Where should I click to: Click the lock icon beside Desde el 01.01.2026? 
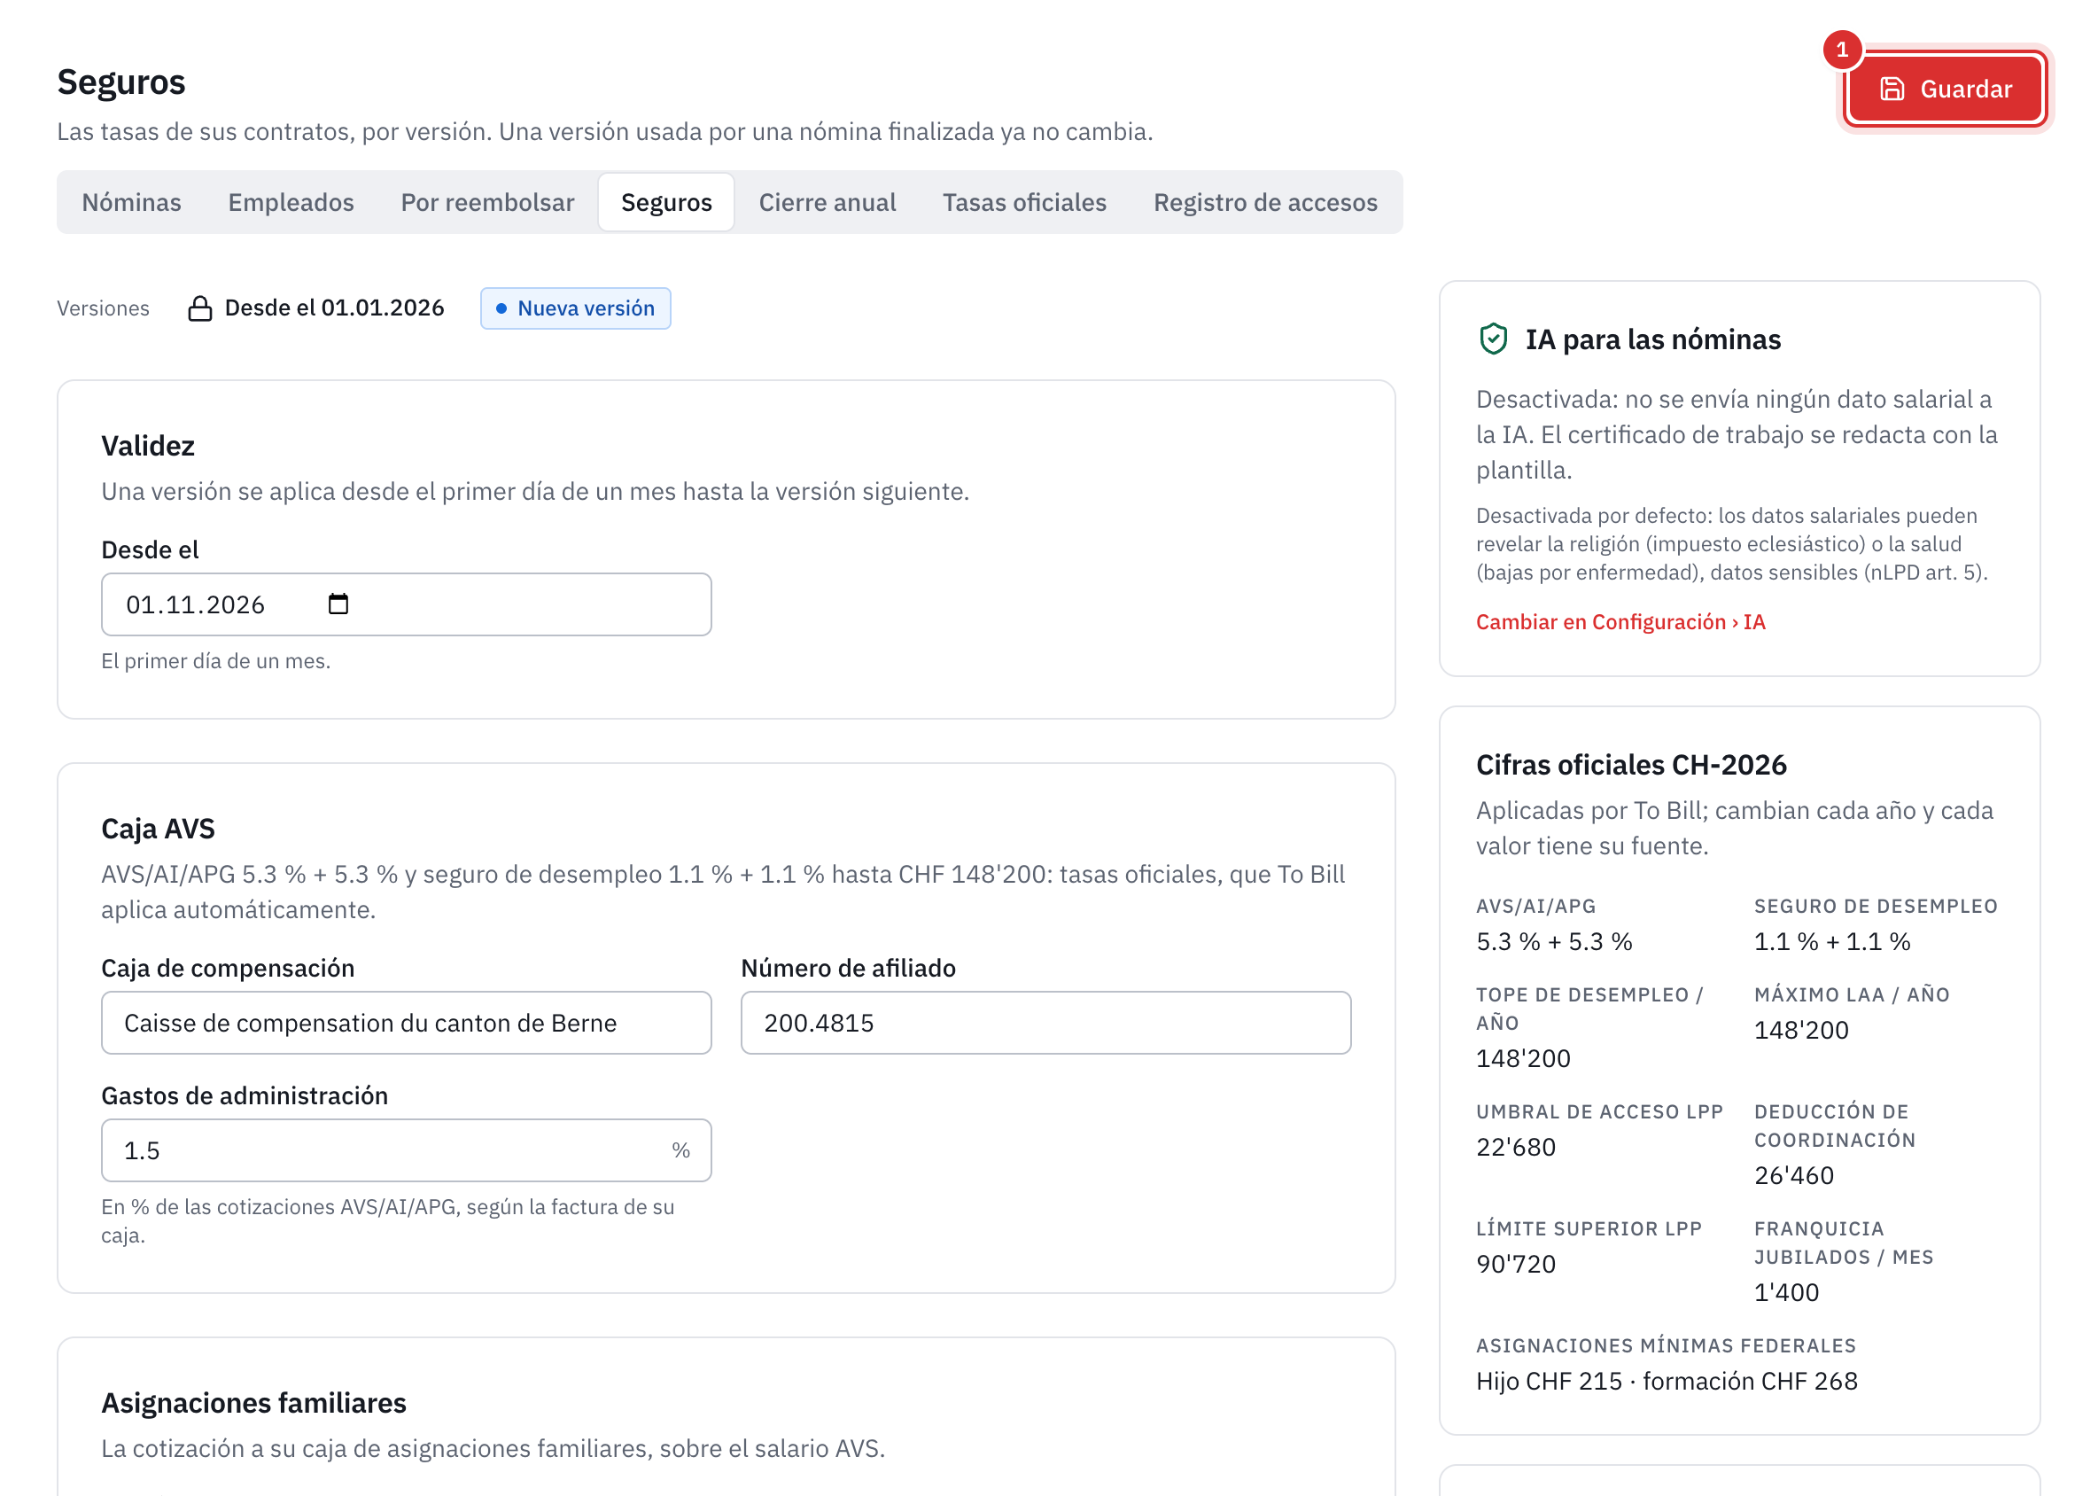tap(200, 308)
